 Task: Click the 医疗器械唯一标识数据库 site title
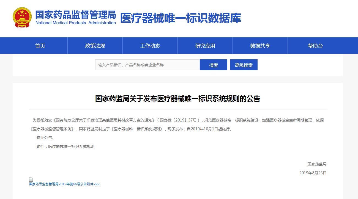click(181, 18)
